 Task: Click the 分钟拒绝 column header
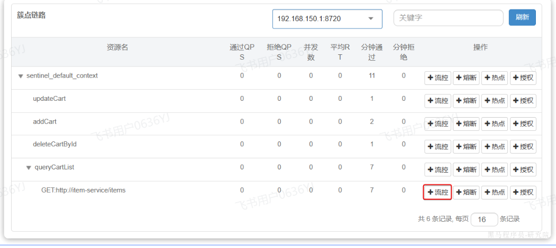tap(404, 52)
